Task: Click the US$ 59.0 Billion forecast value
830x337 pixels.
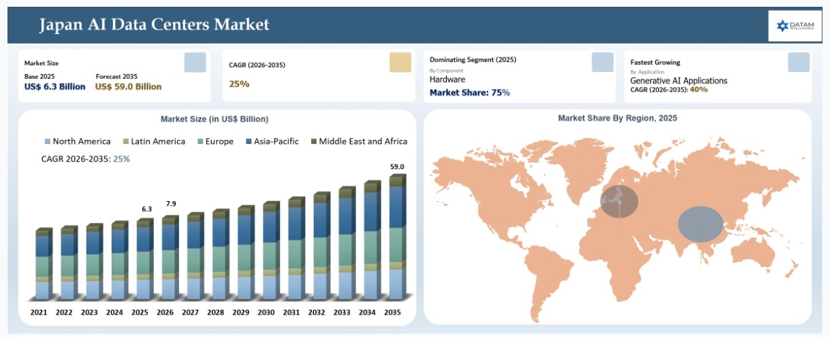Action: pyautogui.click(x=129, y=86)
